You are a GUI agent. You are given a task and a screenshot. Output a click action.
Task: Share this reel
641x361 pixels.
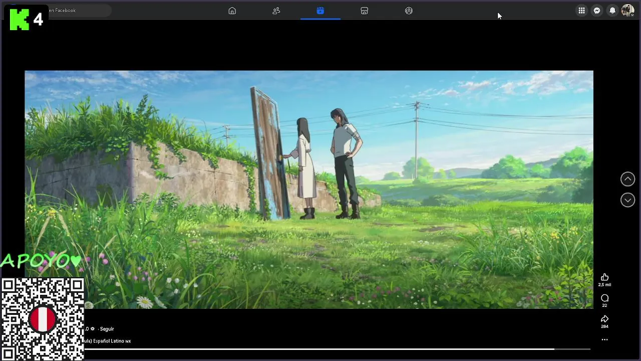(x=604, y=319)
